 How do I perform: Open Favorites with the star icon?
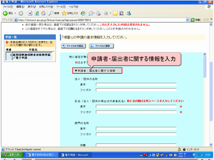(x=64, y=13)
